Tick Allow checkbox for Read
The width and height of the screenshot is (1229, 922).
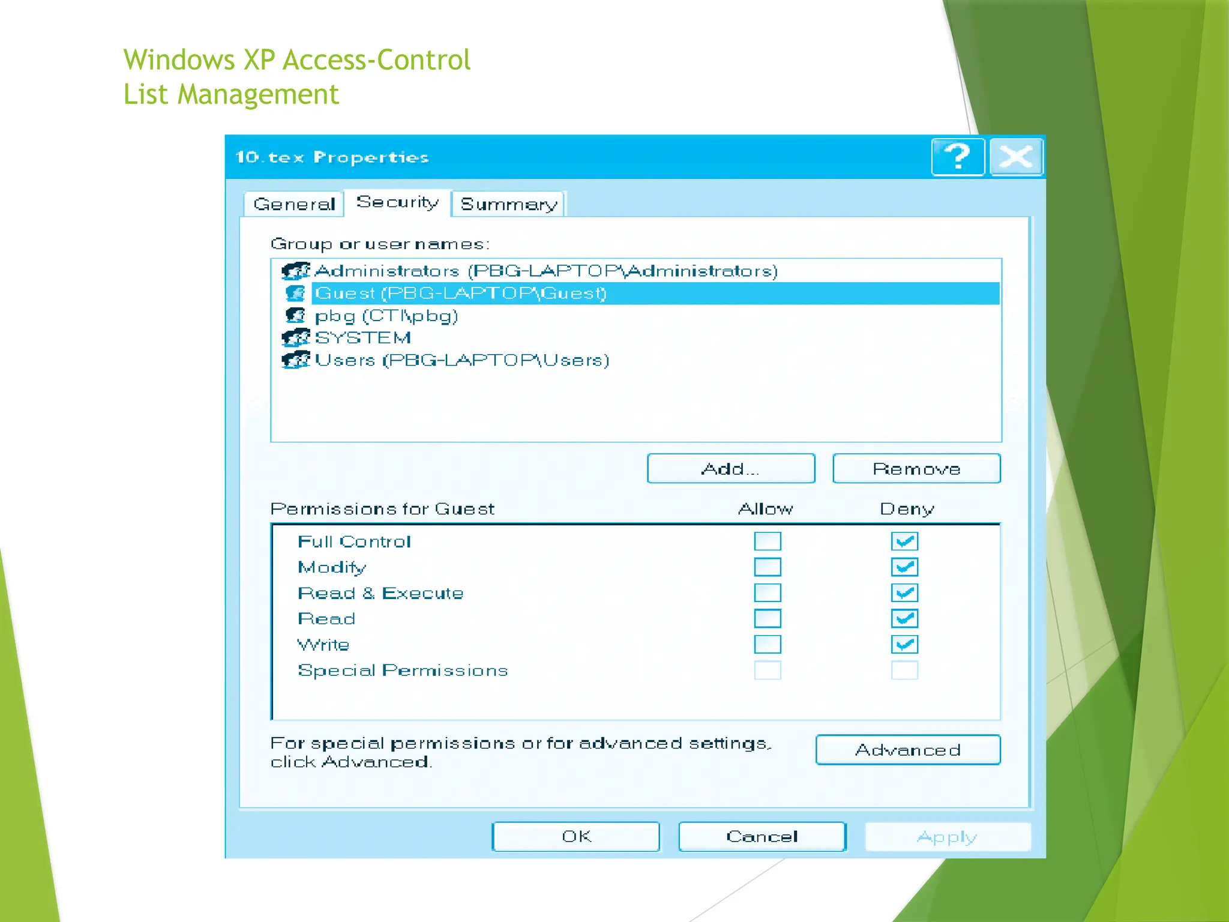click(x=768, y=619)
